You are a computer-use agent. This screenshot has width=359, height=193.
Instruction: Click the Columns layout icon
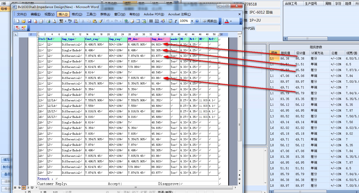point(151,21)
